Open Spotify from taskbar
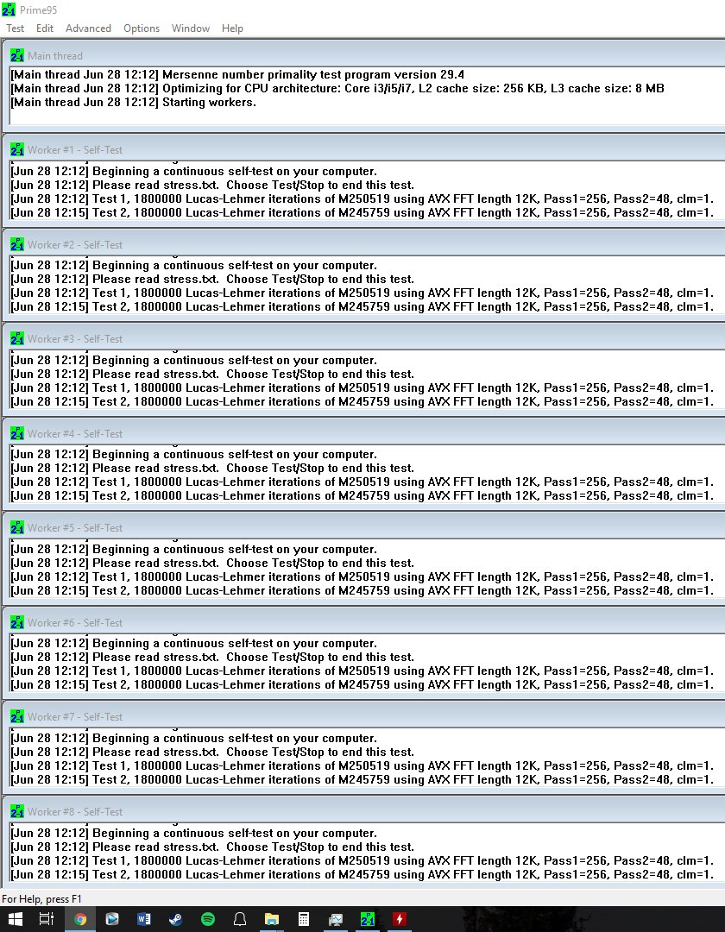 coord(208,919)
